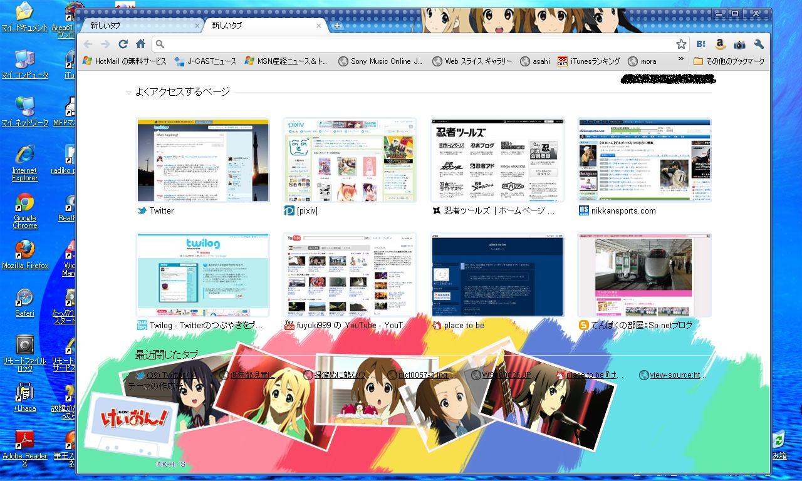Open the camera screenshot extension

tap(739, 44)
